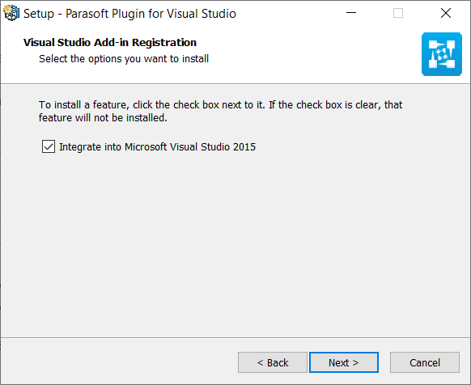Click the blue Parasoft logo in header
Viewport: 471px width, 385px height.
point(442,54)
